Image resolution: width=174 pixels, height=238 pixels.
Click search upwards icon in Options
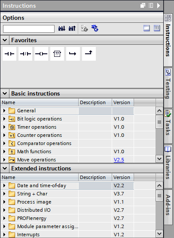[x=72, y=28]
